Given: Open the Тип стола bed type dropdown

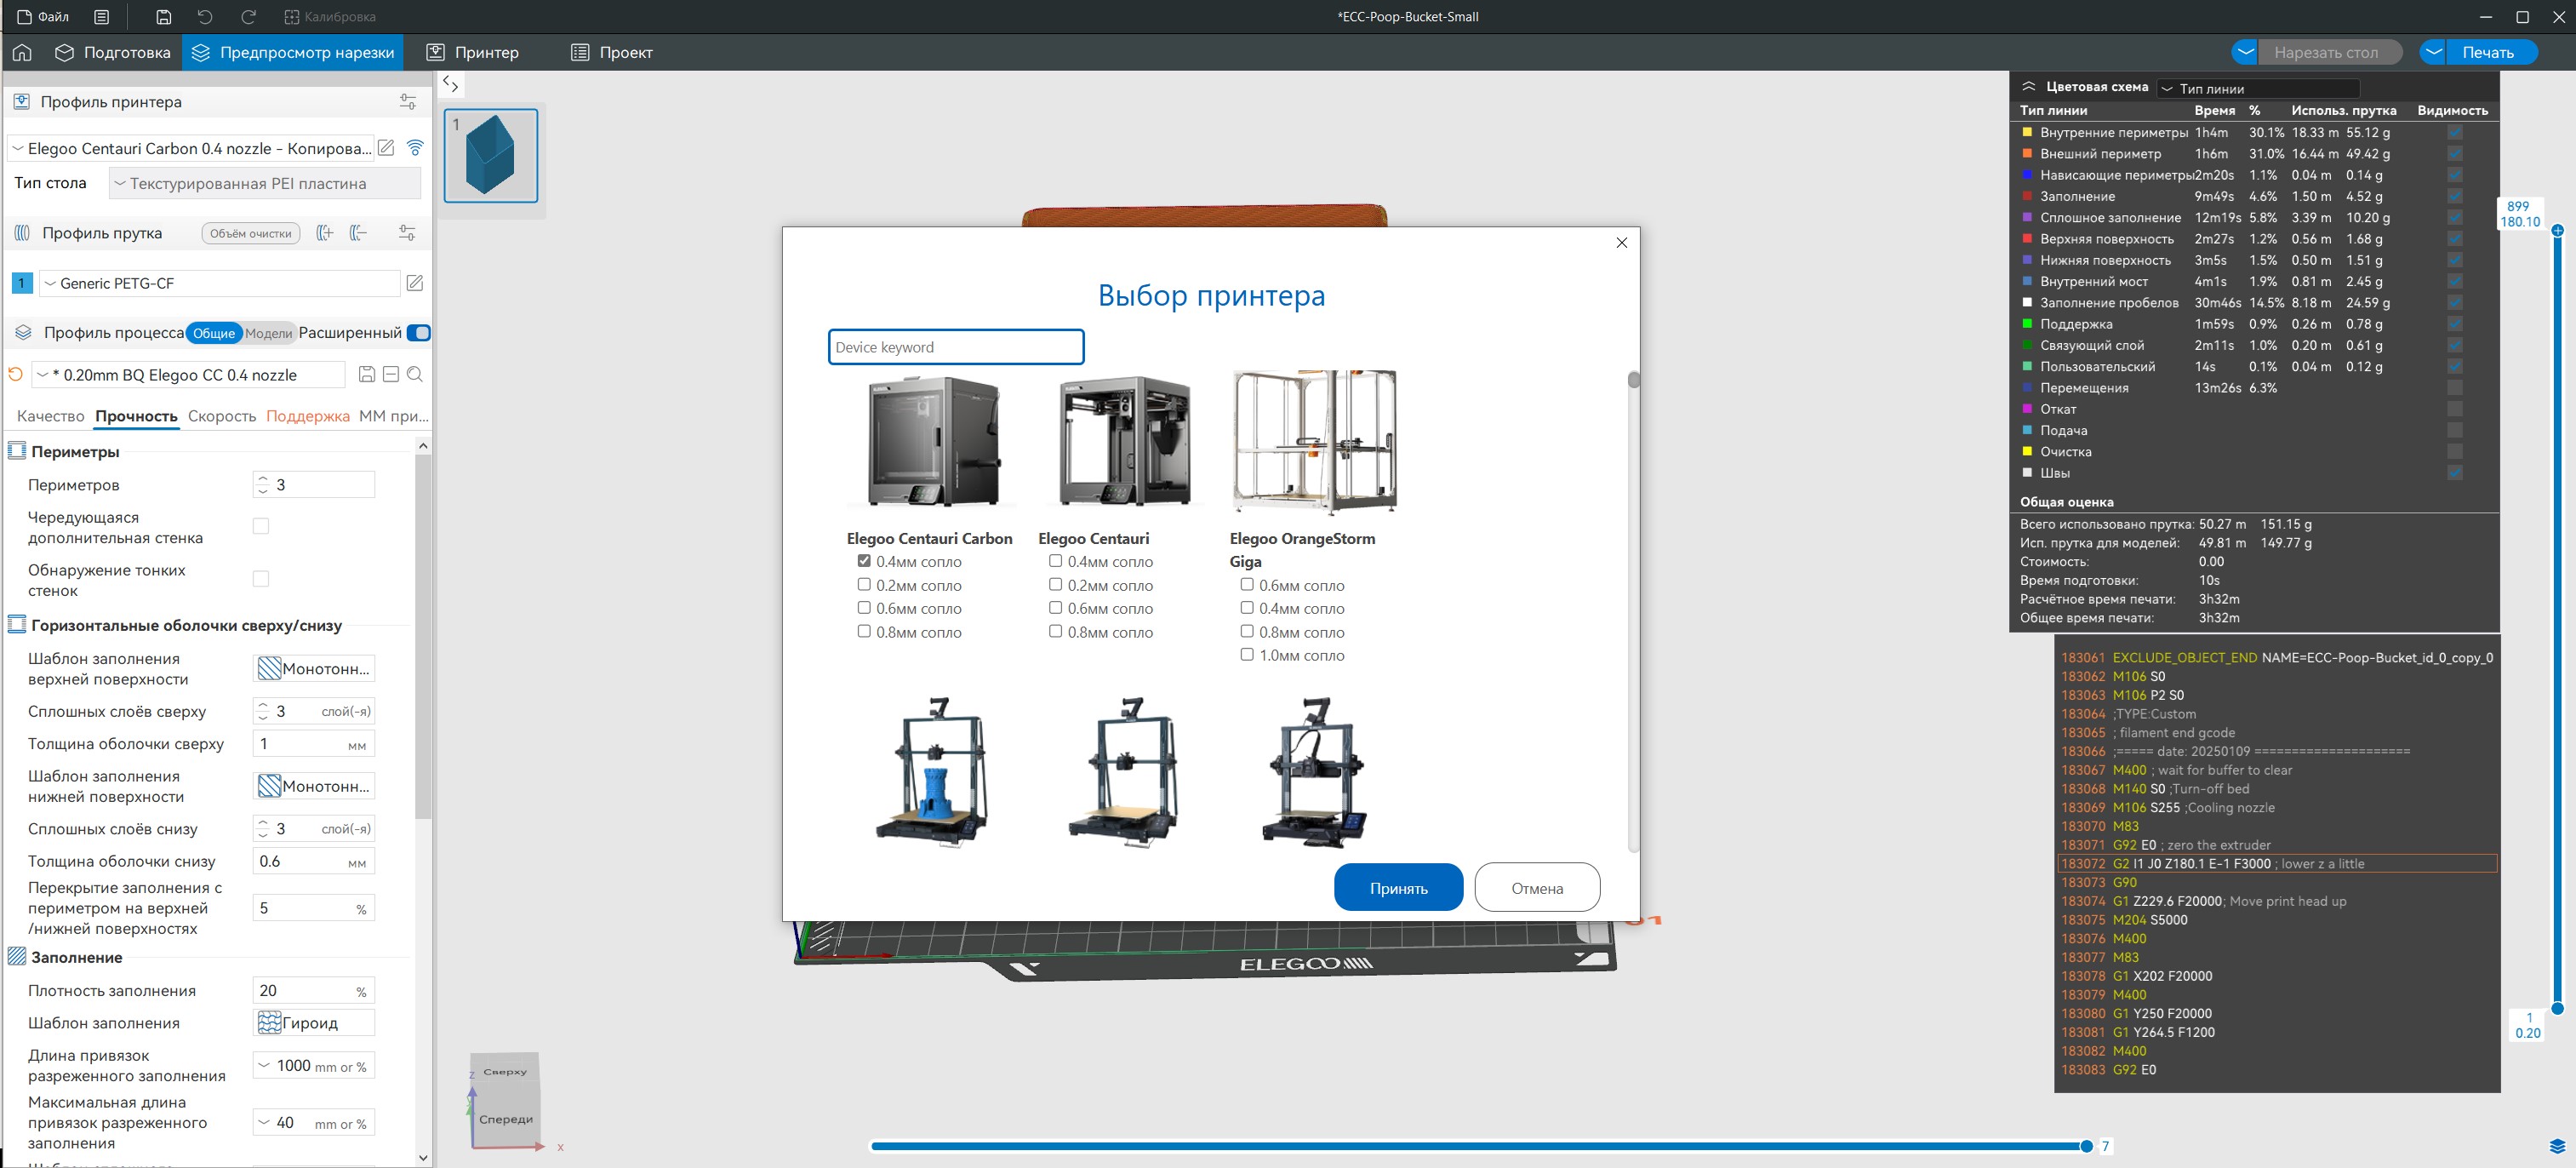Looking at the screenshot, I should click(265, 183).
